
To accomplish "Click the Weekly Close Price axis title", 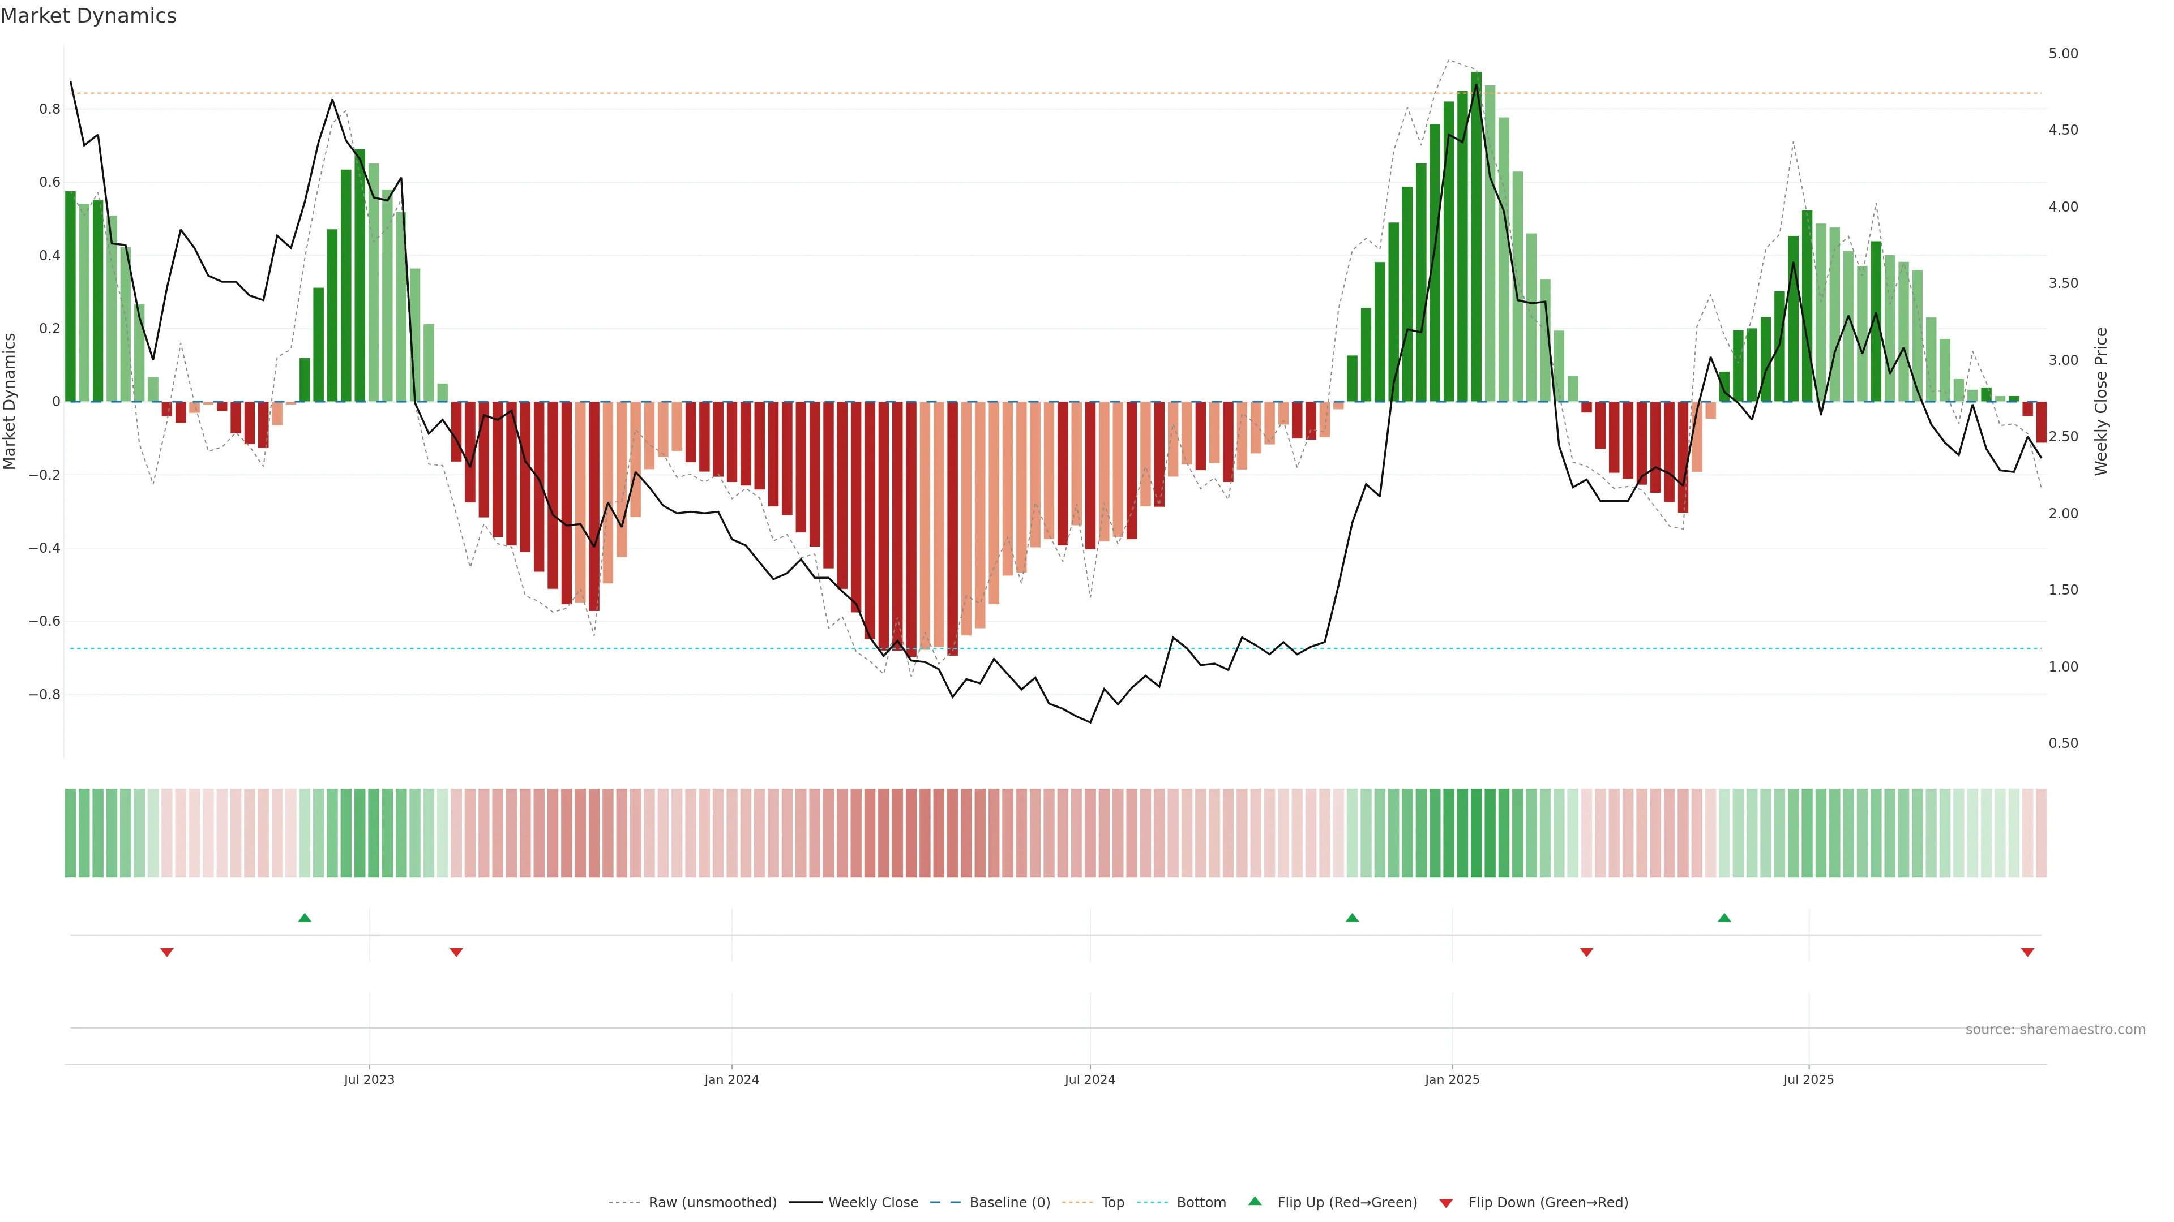I will click(x=2100, y=402).
